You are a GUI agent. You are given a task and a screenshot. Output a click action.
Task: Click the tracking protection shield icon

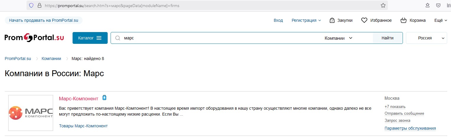[31, 5]
